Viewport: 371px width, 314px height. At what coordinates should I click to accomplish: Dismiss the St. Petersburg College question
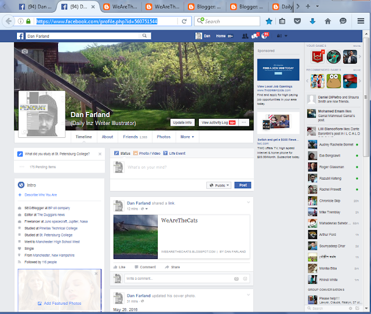pos(100,154)
